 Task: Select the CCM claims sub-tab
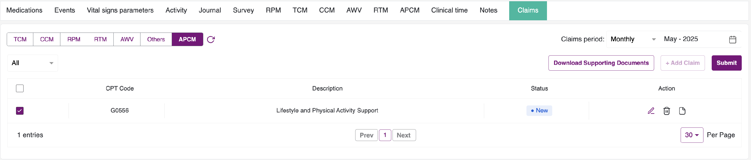click(47, 39)
